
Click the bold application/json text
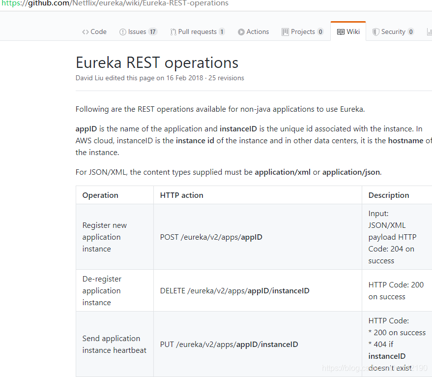tap(351, 172)
